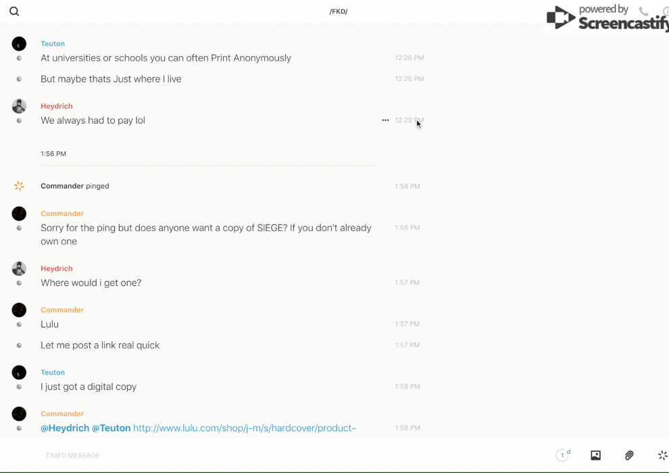669x473 pixels.
Task: Attach a file with the paperclip icon
Action: point(629,455)
